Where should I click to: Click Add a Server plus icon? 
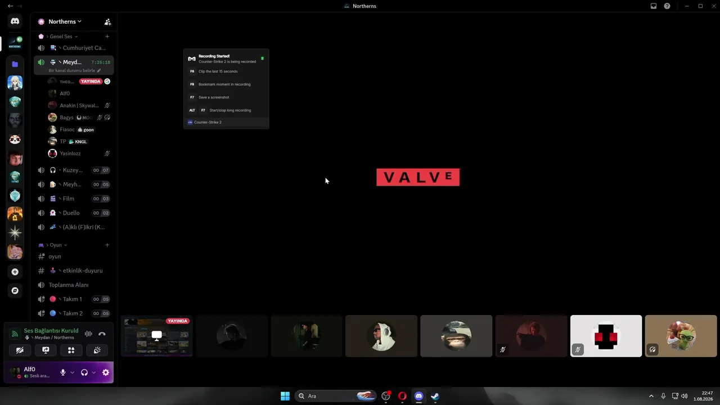coord(15,272)
